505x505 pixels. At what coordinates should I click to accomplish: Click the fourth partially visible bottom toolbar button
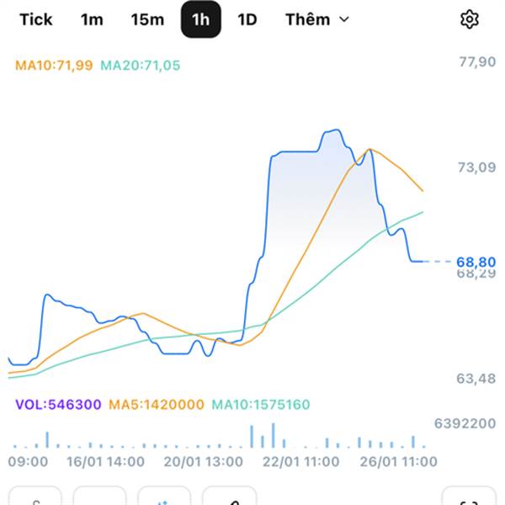(229, 497)
